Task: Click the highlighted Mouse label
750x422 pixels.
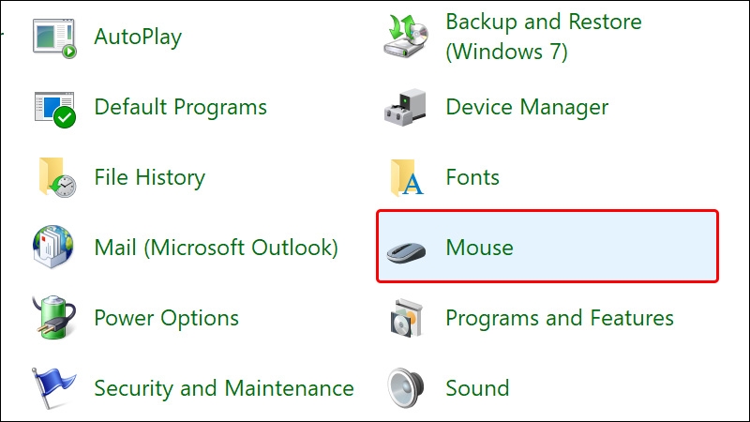Action: pos(479,248)
